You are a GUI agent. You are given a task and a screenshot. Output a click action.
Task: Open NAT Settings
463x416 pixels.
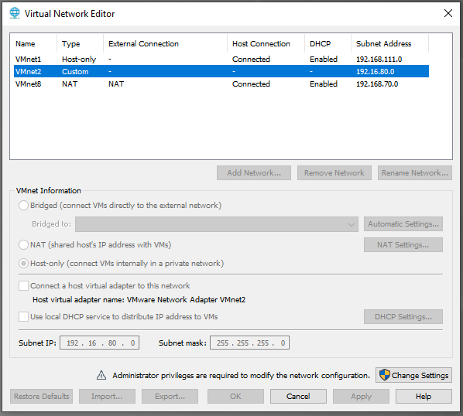click(403, 244)
